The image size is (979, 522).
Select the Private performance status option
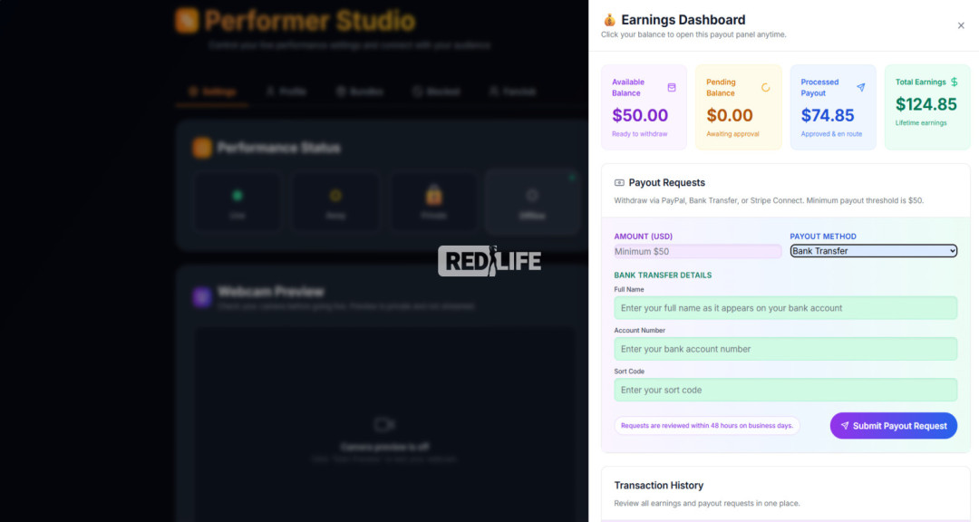[434, 202]
